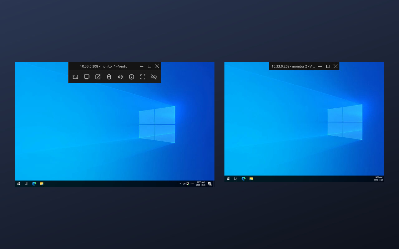
Task: Click the '10.33.0.208 - monitor 2' title bar text
Action: pos(293,66)
